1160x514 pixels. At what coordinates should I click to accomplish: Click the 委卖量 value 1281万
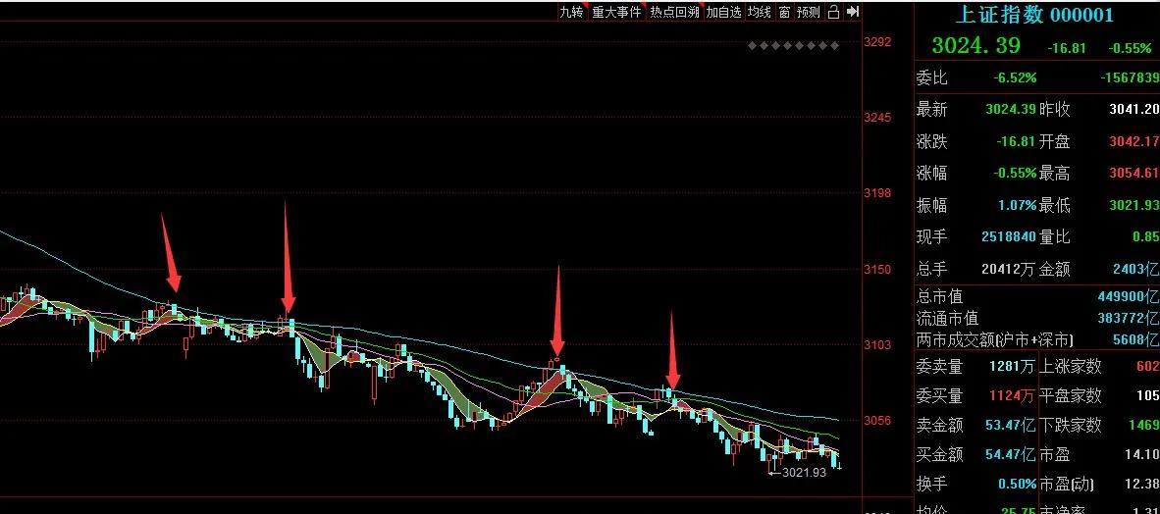coord(1011,365)
